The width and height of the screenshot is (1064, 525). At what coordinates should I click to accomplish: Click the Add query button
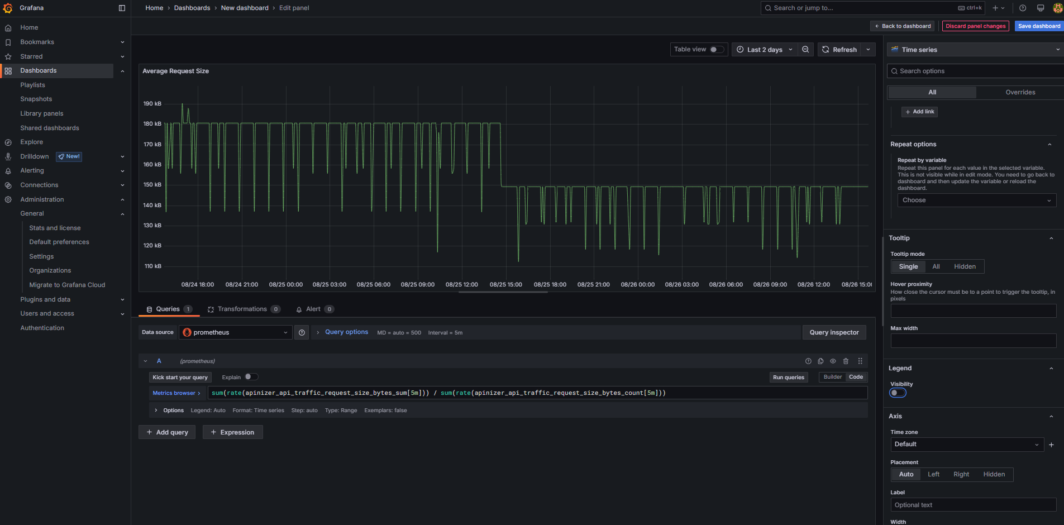tap(167, 432)
